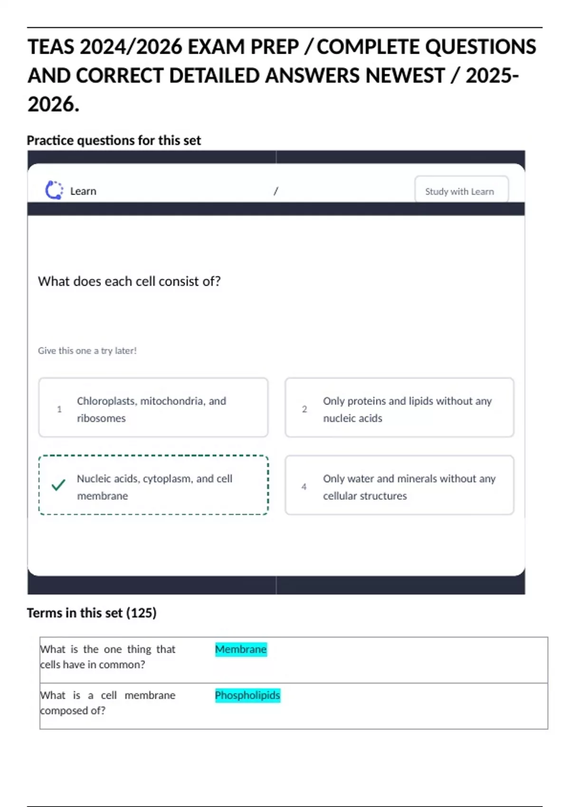
Task: Select answer 'Chloroplasts, mitochondria, and ribosomes'
Action: coord(153,408)
